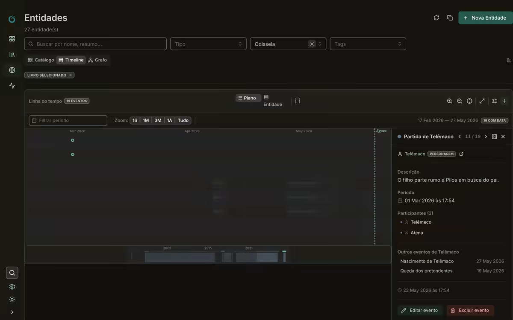
Task: Click the chart icon at far right
Action: pos(509,60)
